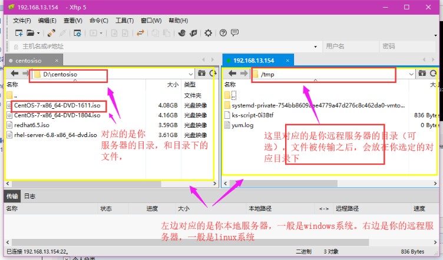443x260 pixels.
Task: Select CentOS-7-x86_64-DVD-1611.iso file
Action: (x=57, y=105)
